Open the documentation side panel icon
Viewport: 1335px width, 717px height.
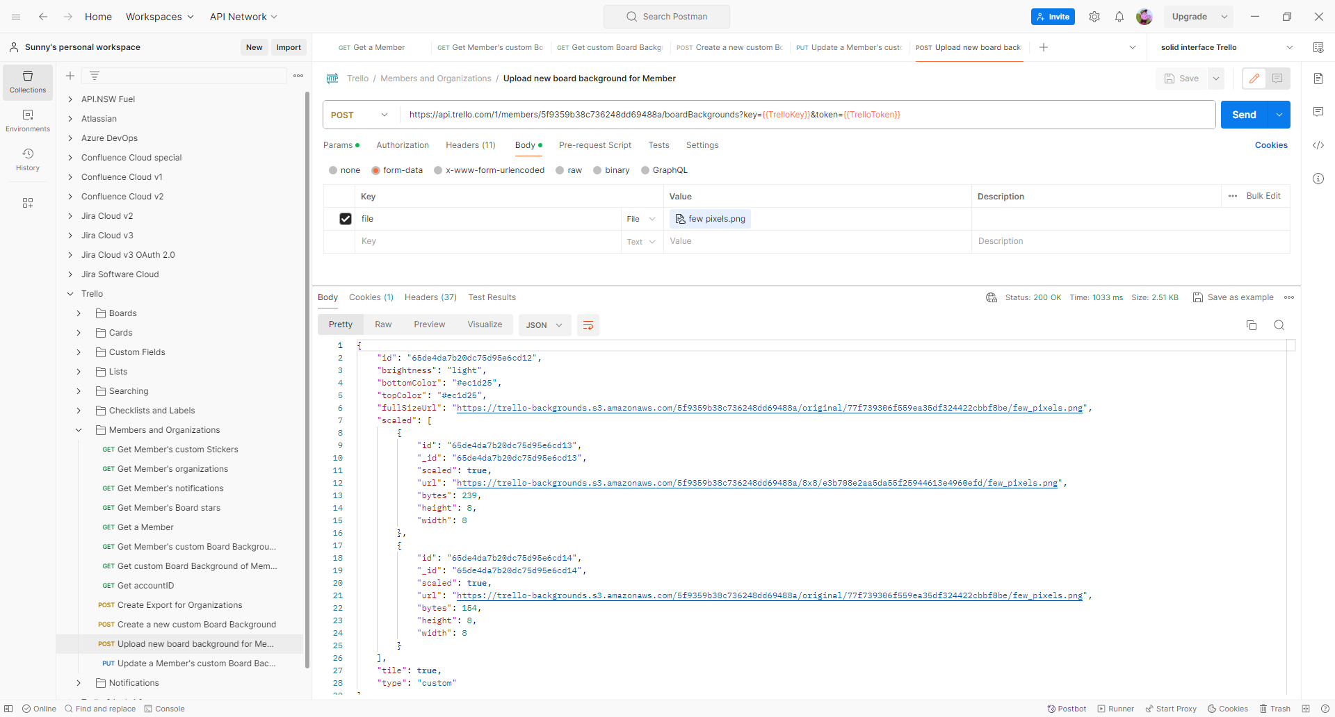[x=1318, y=79]
